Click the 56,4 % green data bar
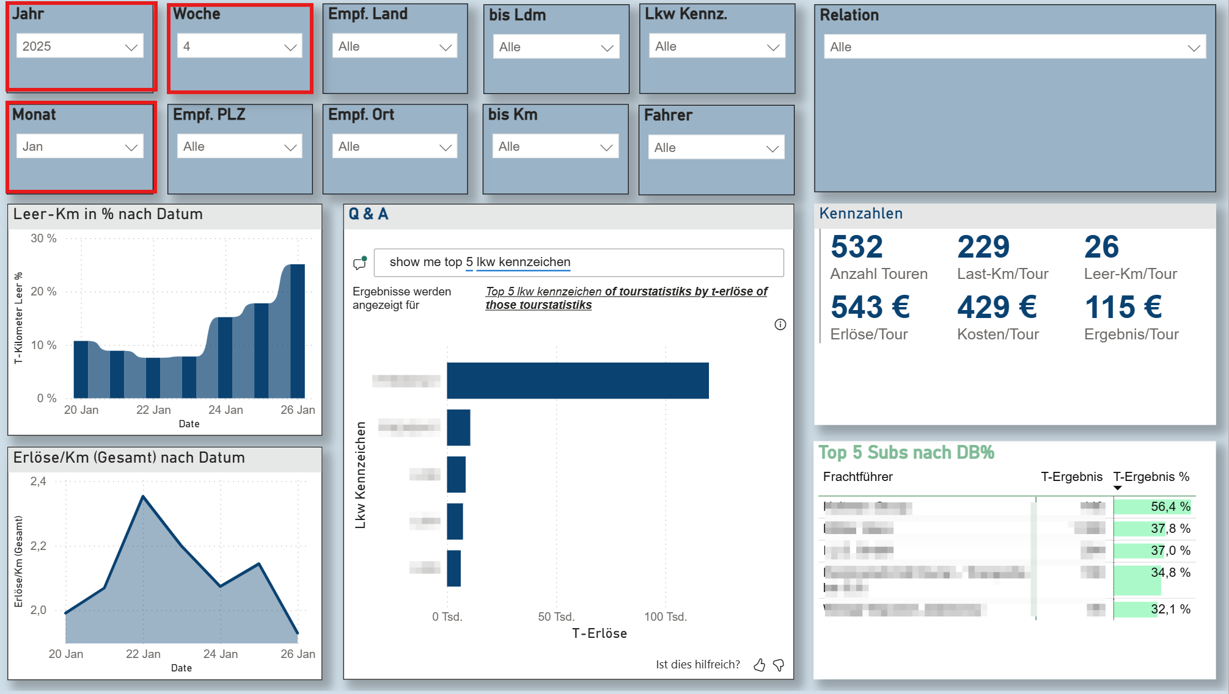The height and width of the screenshot is (694, 1229). point(1152,507)
